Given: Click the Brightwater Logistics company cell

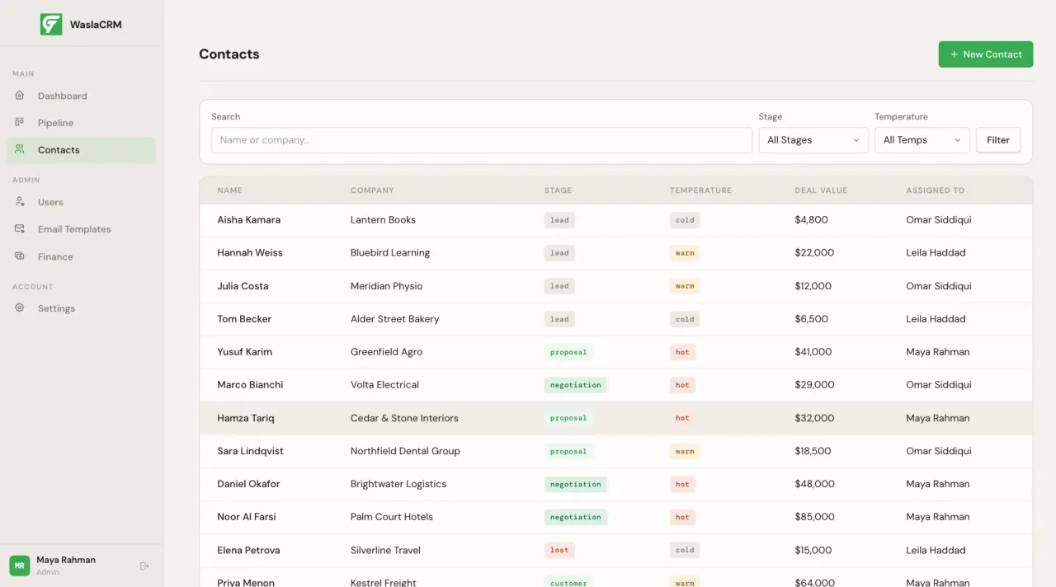Looking at the screenshot, I should click(398, 484).
